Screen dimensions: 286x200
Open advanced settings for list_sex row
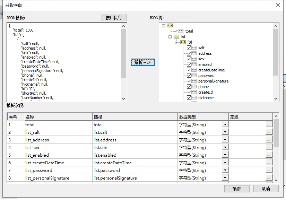(269, 147)
